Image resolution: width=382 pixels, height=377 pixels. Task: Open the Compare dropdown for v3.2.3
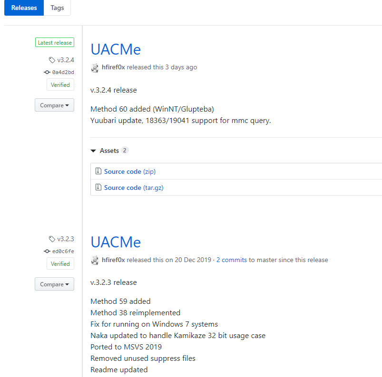coord(54,284)
